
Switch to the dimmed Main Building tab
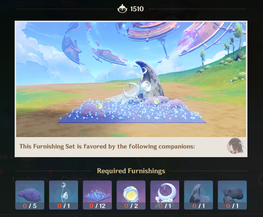[x=182, y=179]
